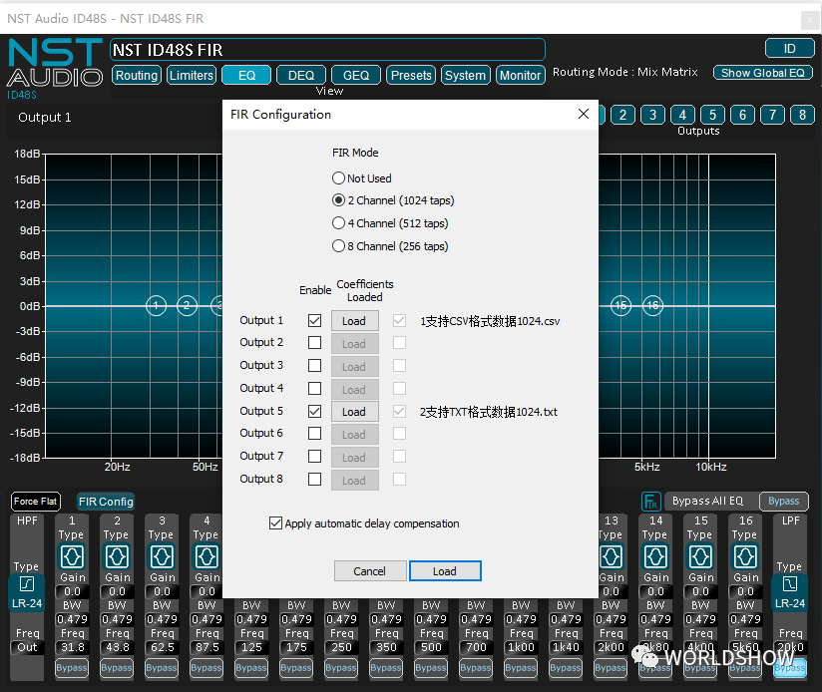Image resolution: width=822 pixels, height=692 pixels.
Task: Switch to the GEQ tab
Action: click(x=356, y=76)
